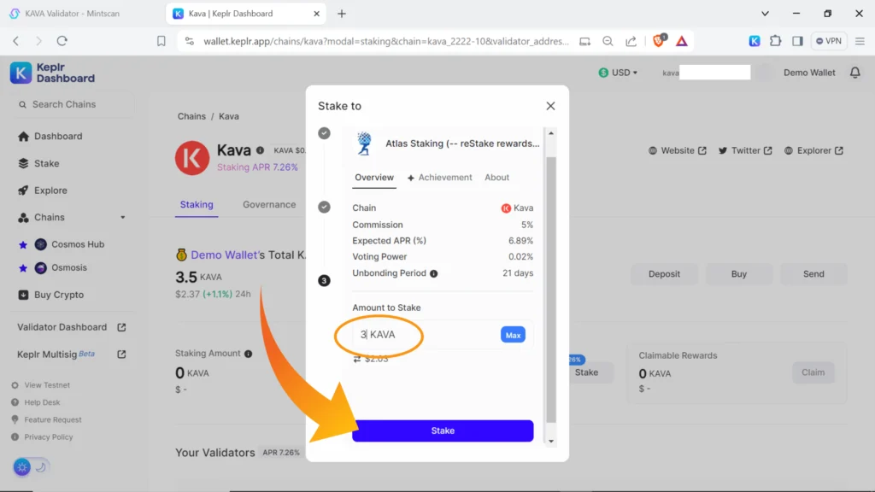Open the USD currency dropdown

tap(620, 73)
